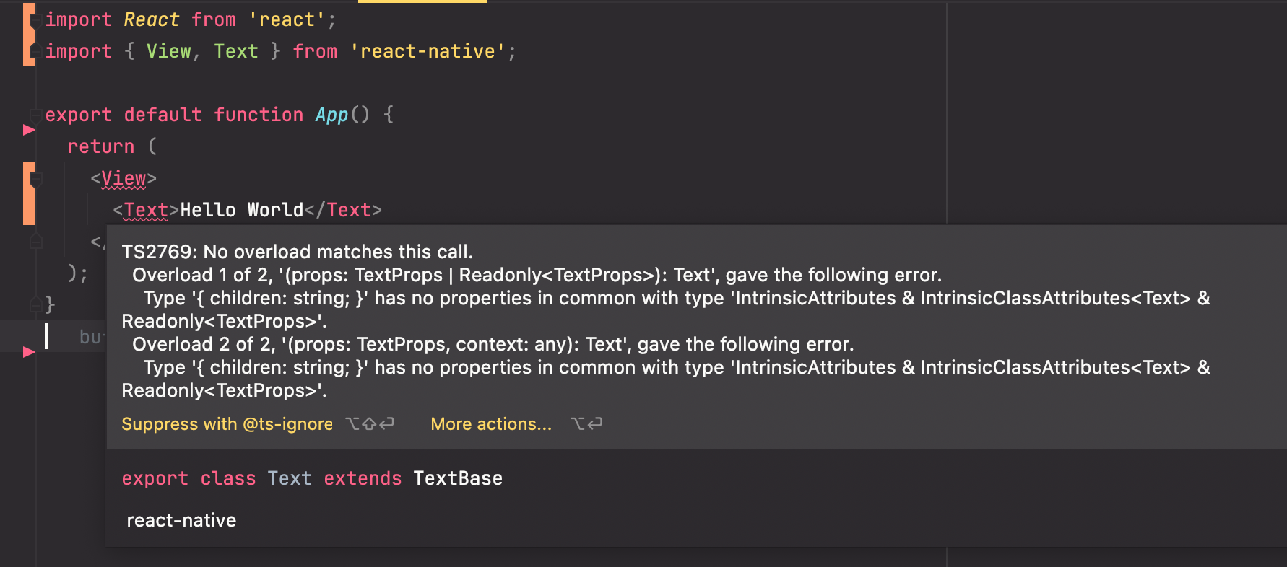Open More actions menu

coord(490,424)
